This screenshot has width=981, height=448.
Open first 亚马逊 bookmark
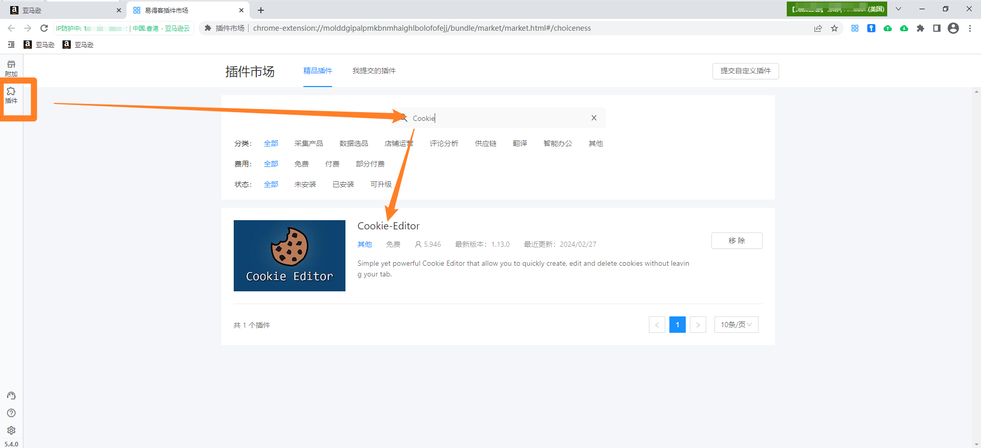39,45
